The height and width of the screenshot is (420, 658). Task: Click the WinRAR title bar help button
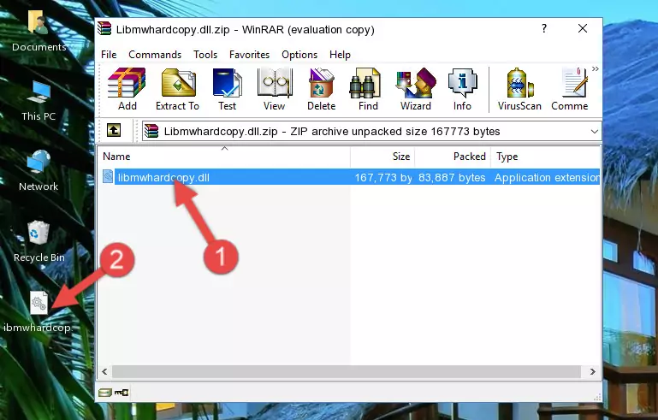pyautogui.click(x=544, y=28)
